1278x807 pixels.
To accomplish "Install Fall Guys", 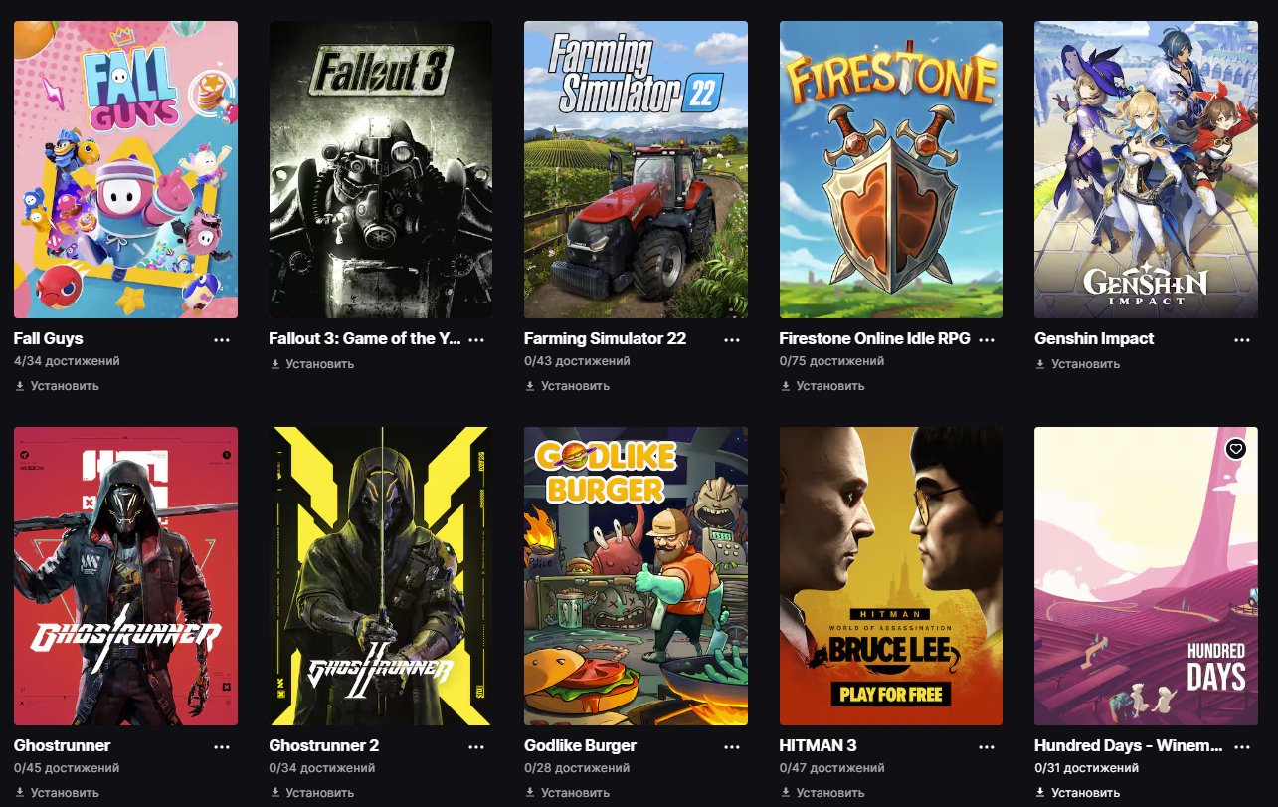I will point(57,386).
